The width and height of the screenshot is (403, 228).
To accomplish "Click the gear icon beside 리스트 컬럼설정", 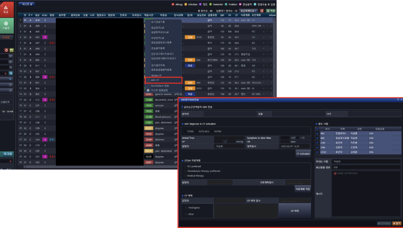I will coord(148,90).
